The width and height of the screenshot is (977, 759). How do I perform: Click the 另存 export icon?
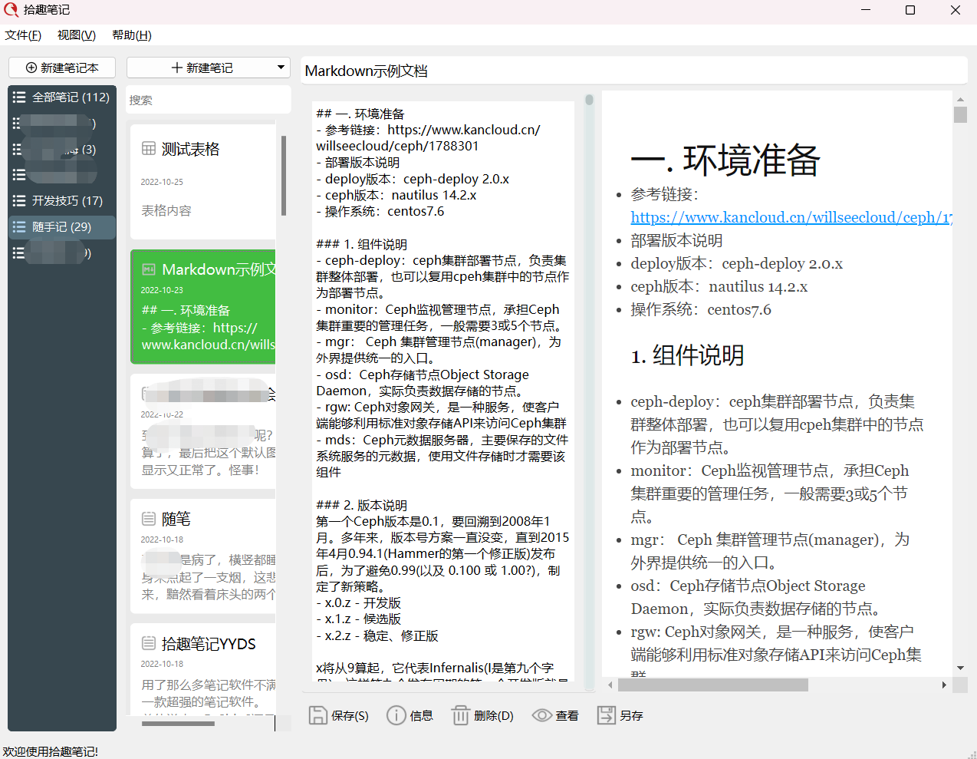pyautogui.click(x=607, y=715)
